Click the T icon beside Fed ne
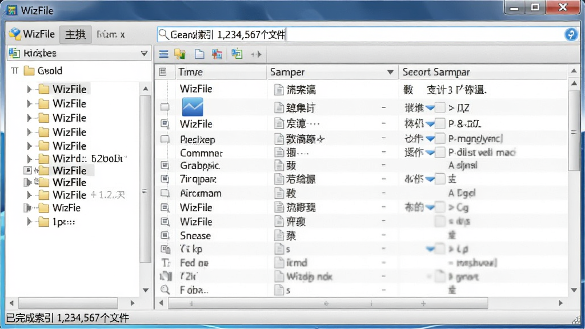585x329 pixels. tap(166, 263)
